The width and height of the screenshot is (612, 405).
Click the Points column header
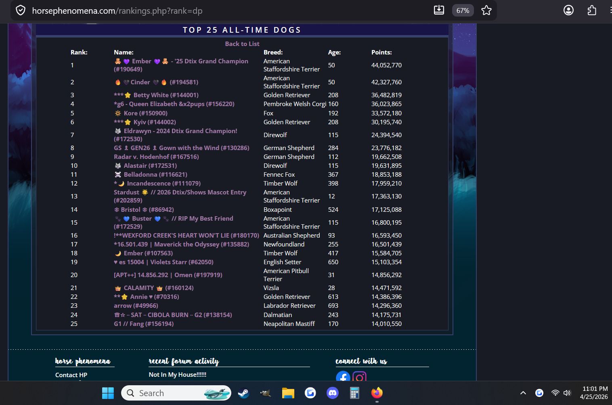(381, 52)
